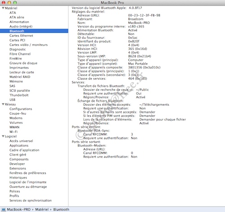225x212 pixels.
Task: Click the version value 4.0.8f17
Action: 135,8
